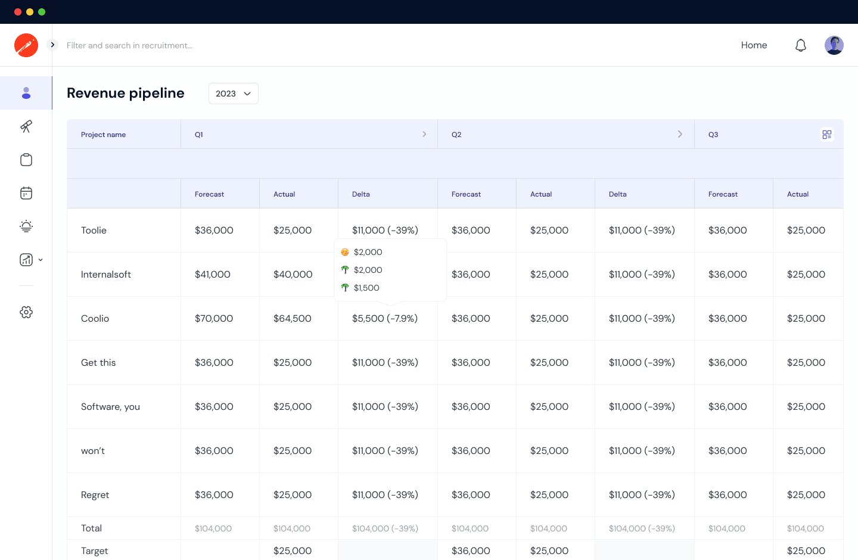Expand the Q1 column with its chevron
858x560 pixels.
click(x=424, y=134)
